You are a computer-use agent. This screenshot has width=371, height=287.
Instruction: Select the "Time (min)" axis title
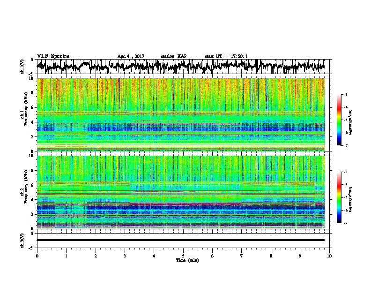(187, 260)
